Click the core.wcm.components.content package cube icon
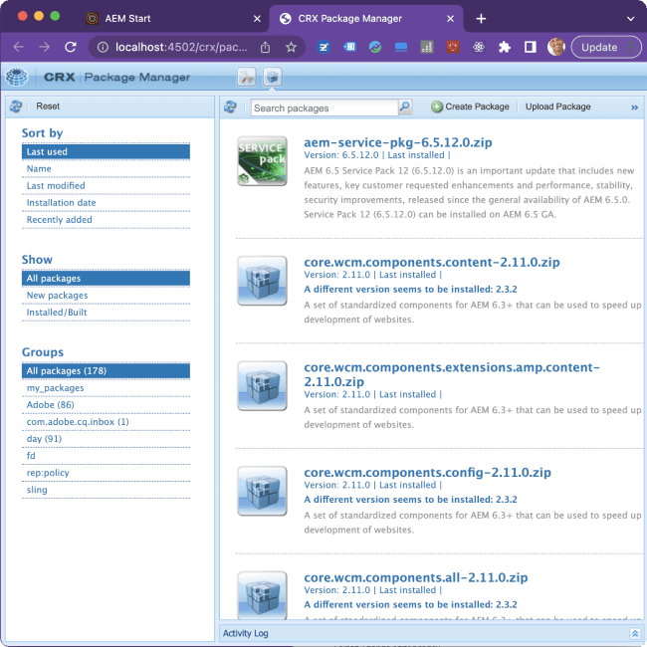647x647 pixels. (262, 281)
